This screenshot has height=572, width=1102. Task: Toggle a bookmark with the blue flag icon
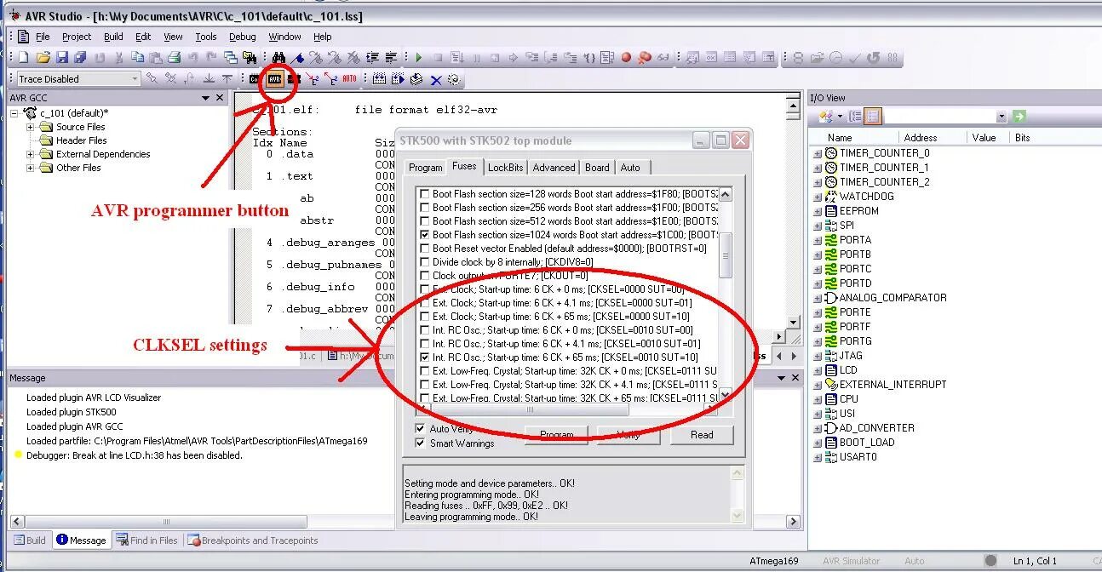(298, 58)
